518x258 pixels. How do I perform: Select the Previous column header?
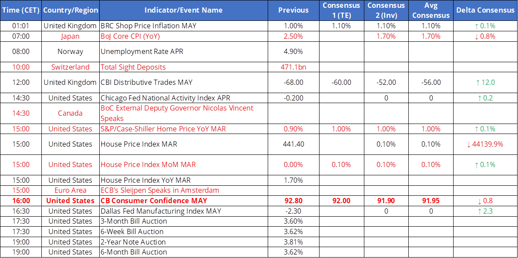pos(293,10)
